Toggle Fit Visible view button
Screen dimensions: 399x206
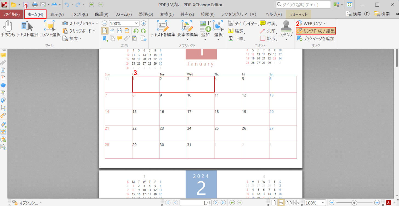click(127, 31)
